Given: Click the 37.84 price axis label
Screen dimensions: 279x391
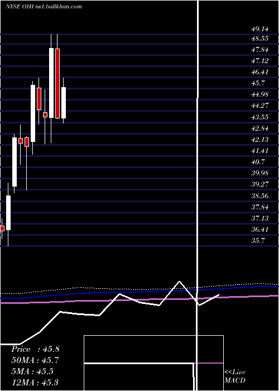Looking at the screenshot, I should [x=260, y=207].
